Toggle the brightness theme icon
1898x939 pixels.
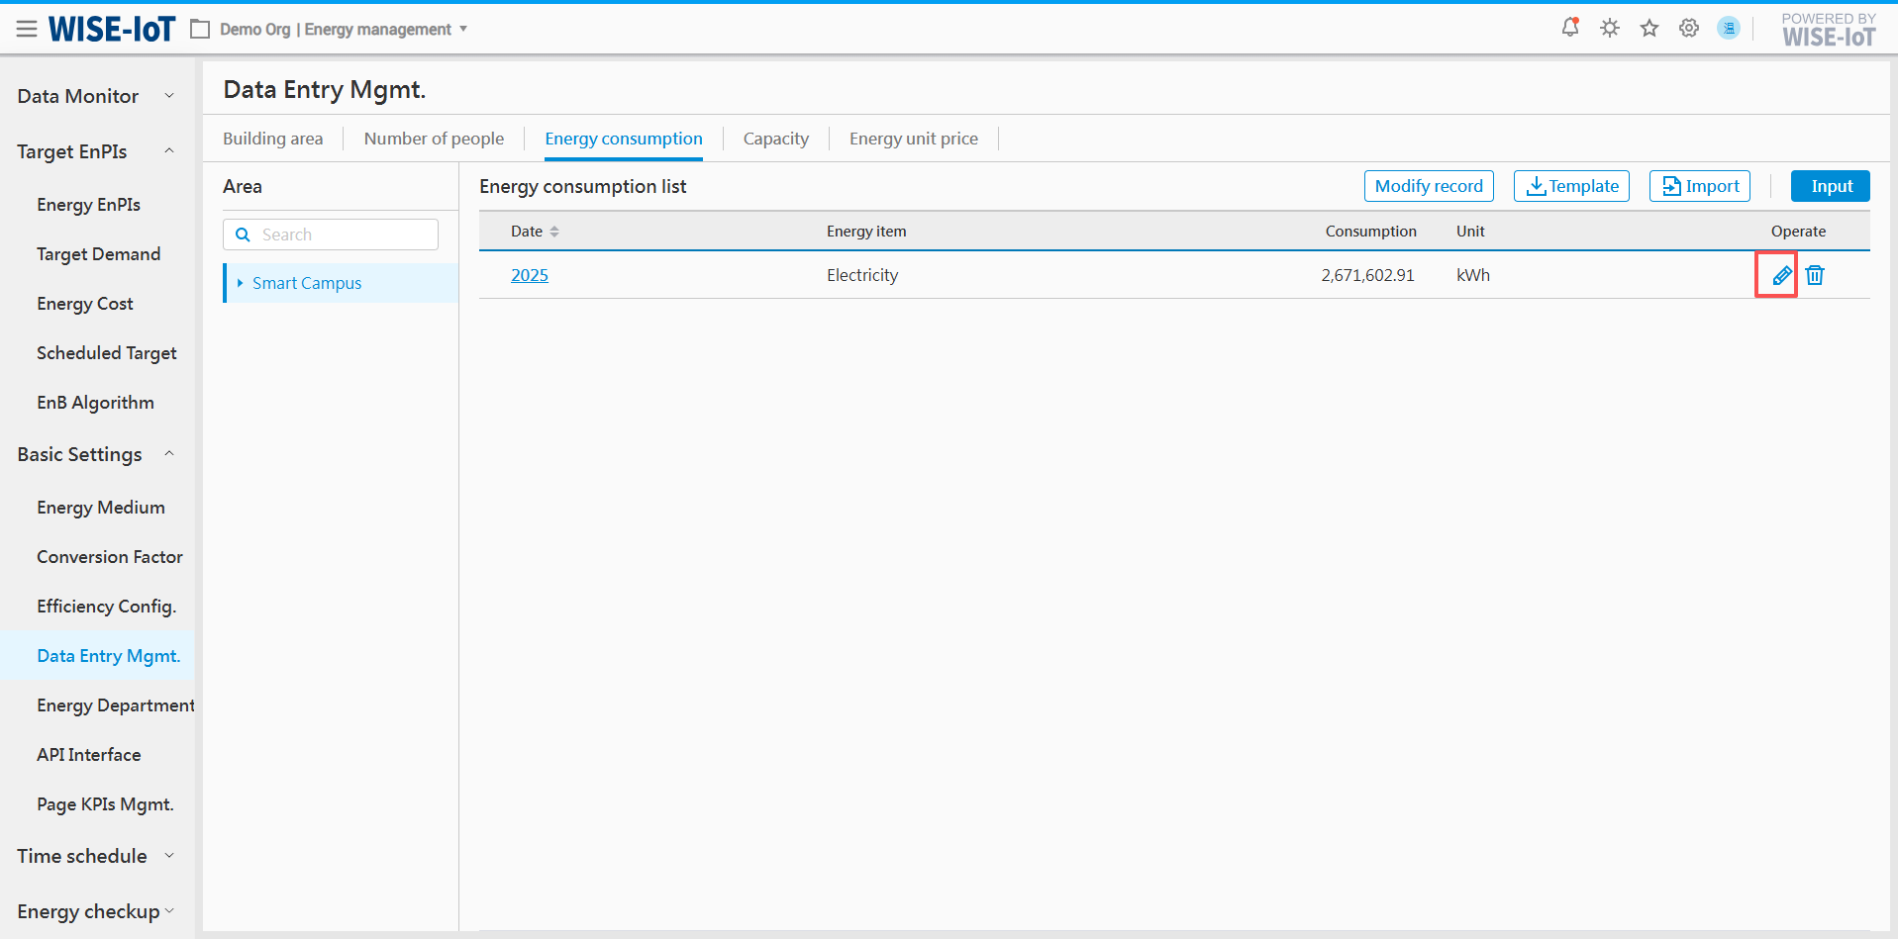coord(1610,29)
